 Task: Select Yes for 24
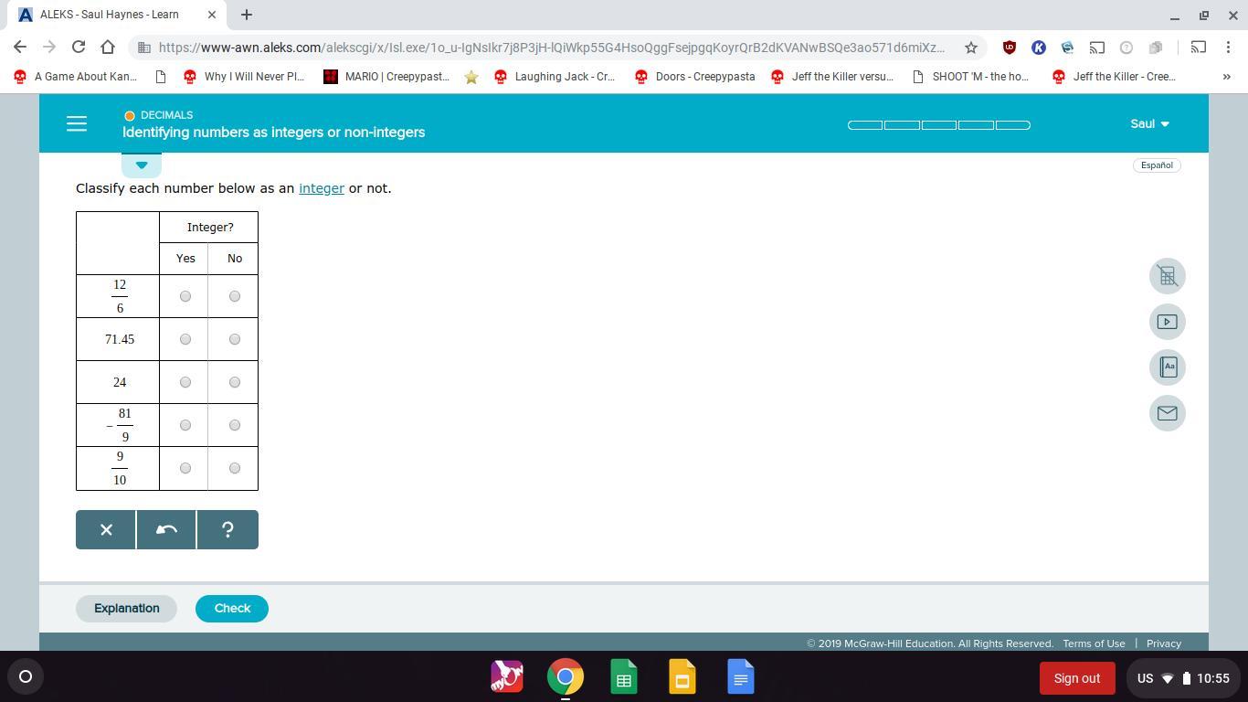pos(185,382)
